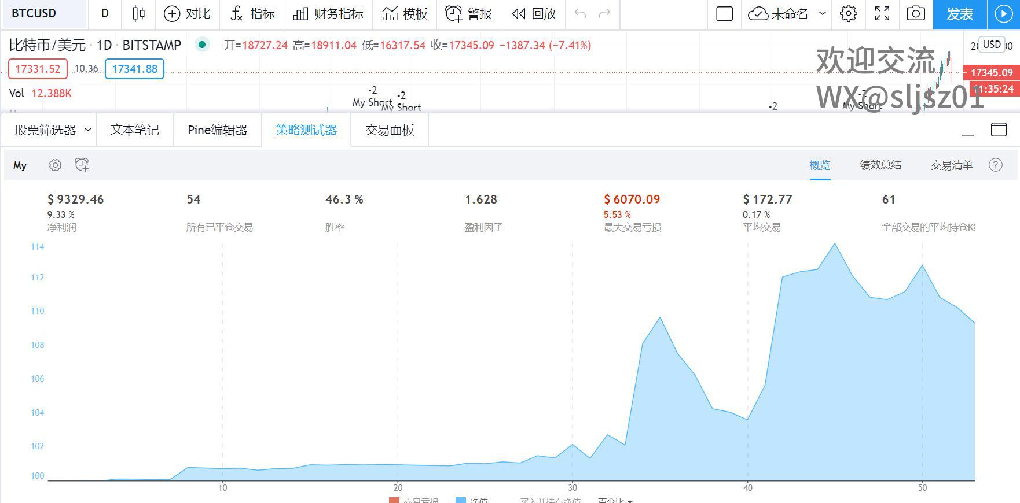Image resolution: width=1020 pixels, height=503 pixels.
Task: Open chart settings gear in top toolbar
Action: (x=848, y=14)
